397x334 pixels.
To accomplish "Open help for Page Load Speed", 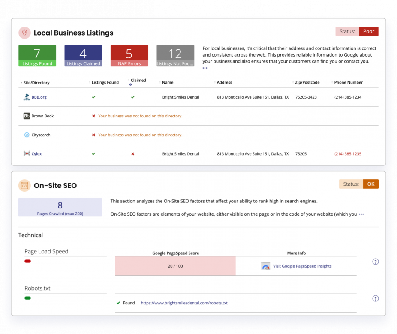I will coord(375,262).
